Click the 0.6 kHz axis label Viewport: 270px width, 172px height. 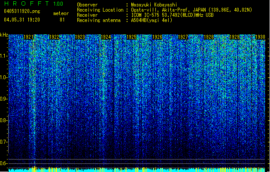tap(3, 163)
